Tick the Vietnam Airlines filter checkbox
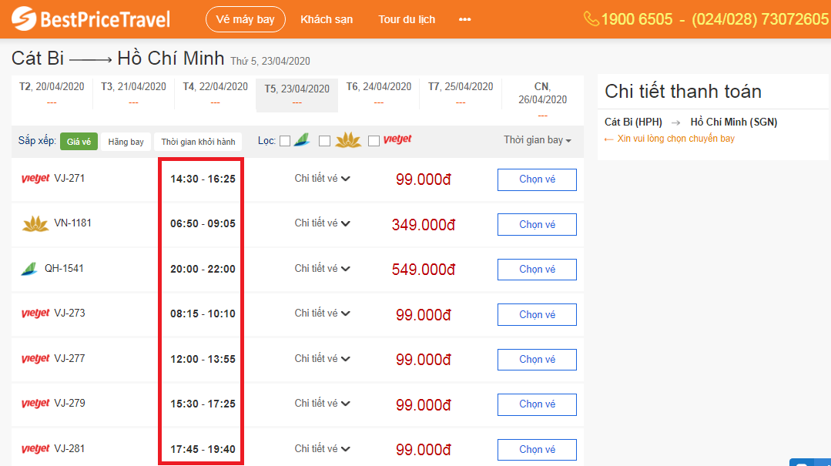 325,141
